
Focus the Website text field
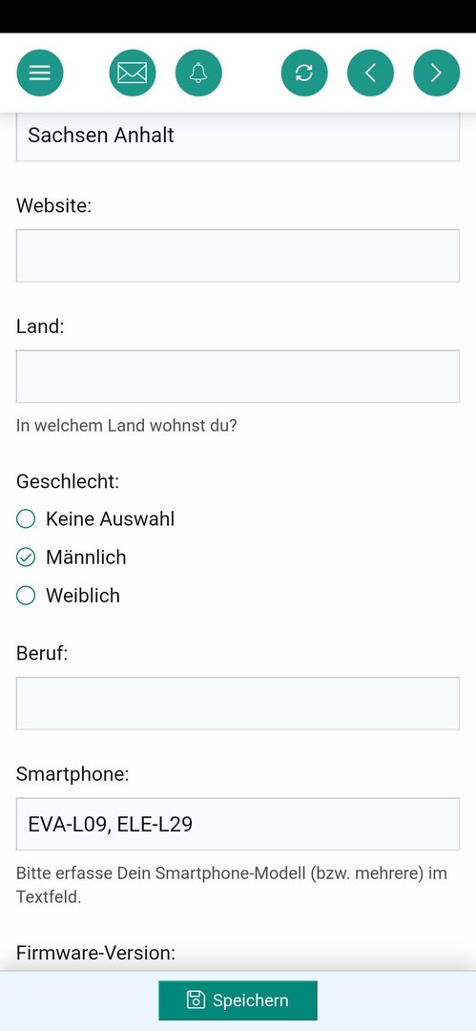(x=238, y=256)
